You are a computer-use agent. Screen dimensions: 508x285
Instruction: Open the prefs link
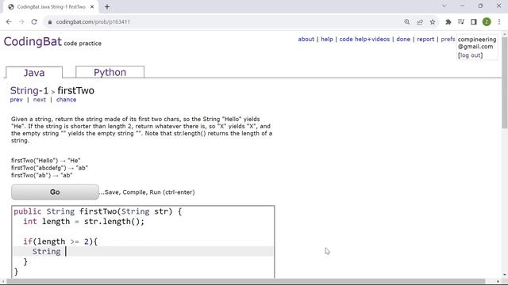click(x=448, y=39)
